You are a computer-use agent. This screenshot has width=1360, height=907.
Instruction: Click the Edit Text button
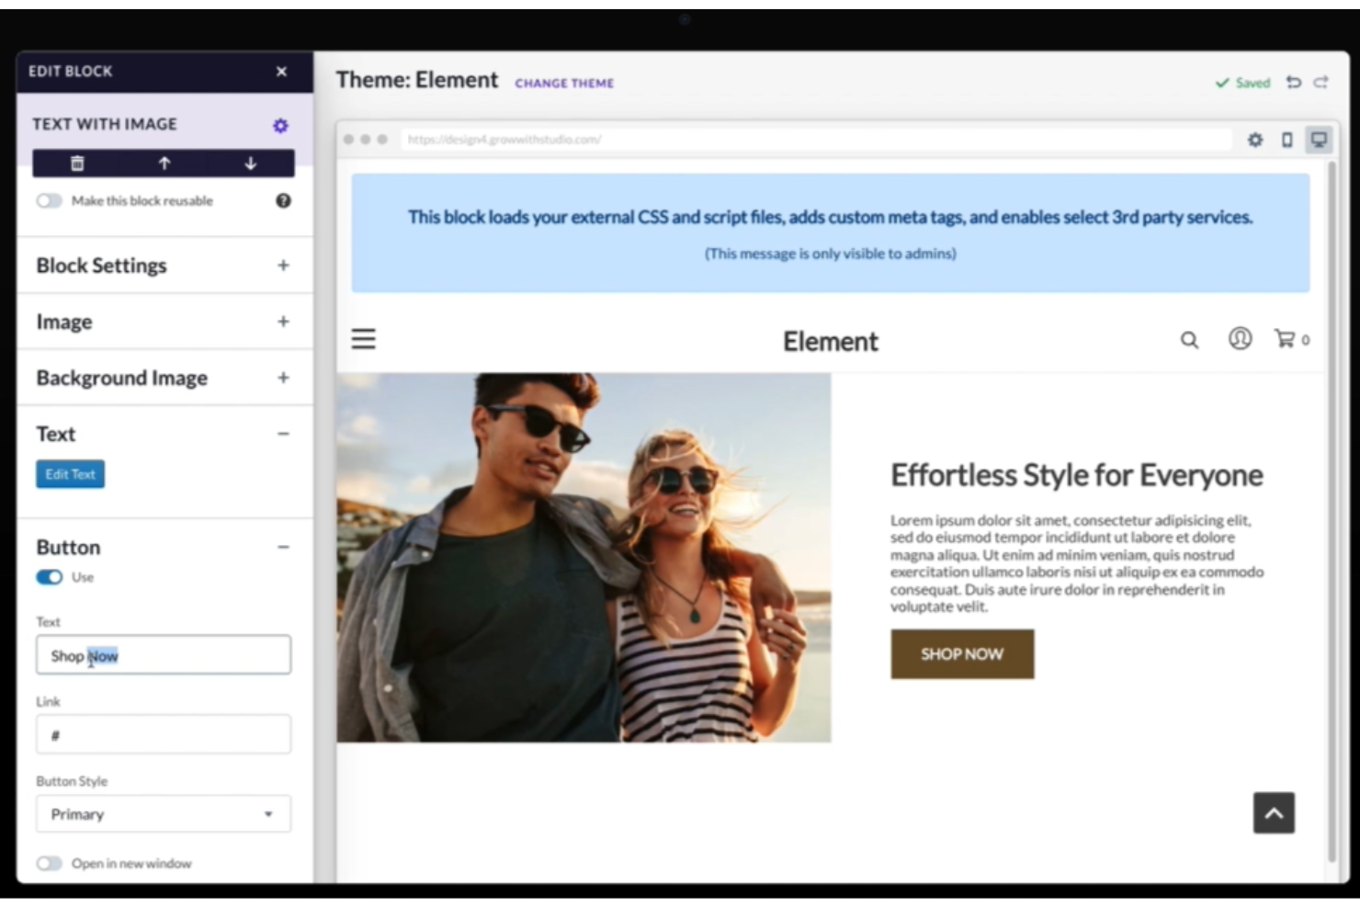70,473
